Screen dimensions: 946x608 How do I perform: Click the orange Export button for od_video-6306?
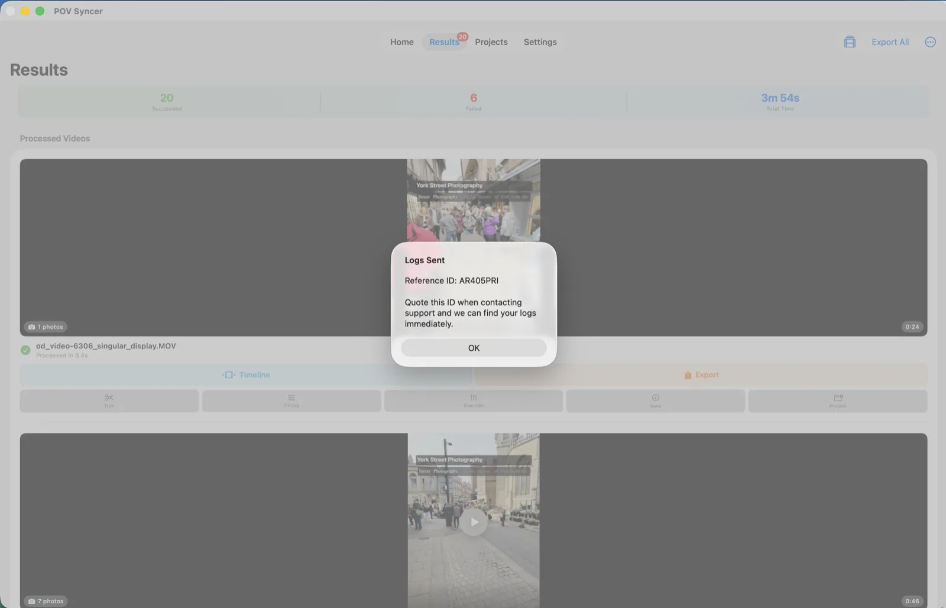(701, 375)
